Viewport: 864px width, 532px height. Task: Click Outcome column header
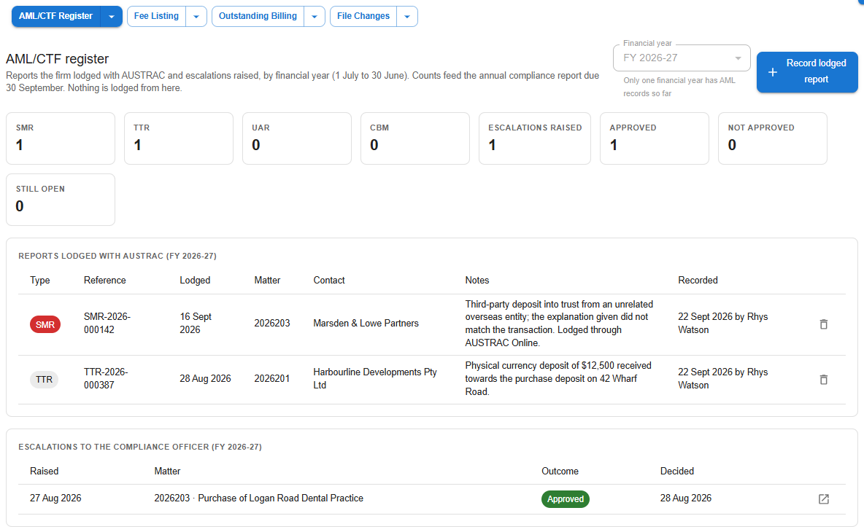560,471
